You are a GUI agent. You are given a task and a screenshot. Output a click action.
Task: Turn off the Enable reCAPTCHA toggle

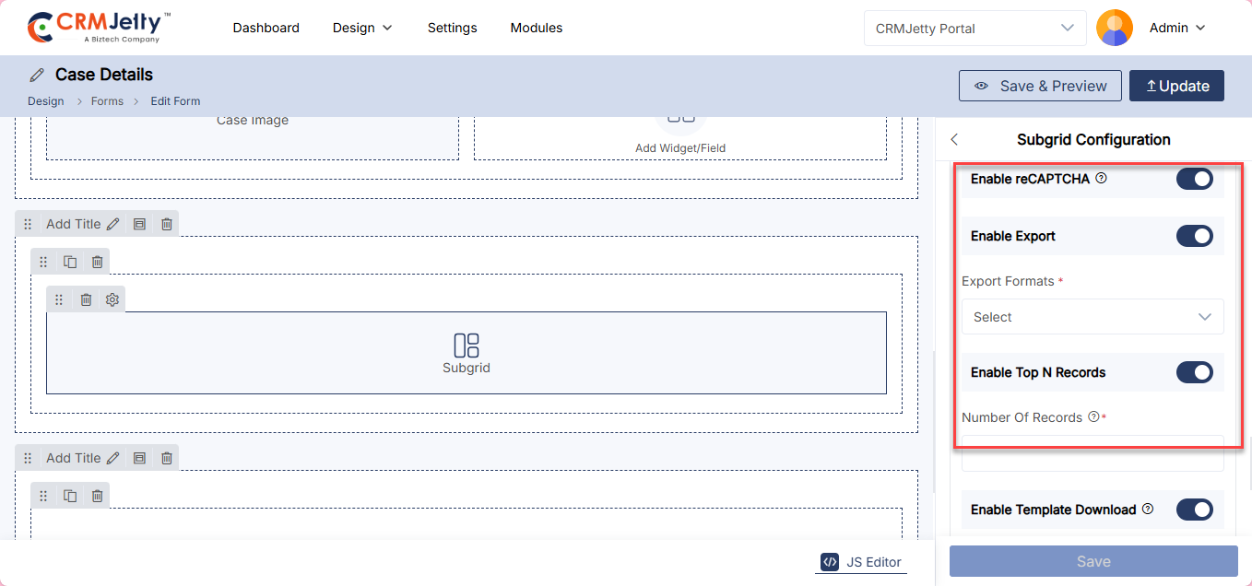[1194, 179]
